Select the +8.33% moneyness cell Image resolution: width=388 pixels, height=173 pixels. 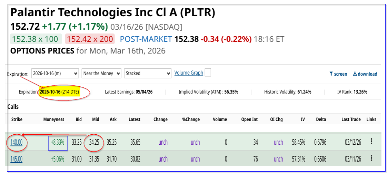pos(58,142)
